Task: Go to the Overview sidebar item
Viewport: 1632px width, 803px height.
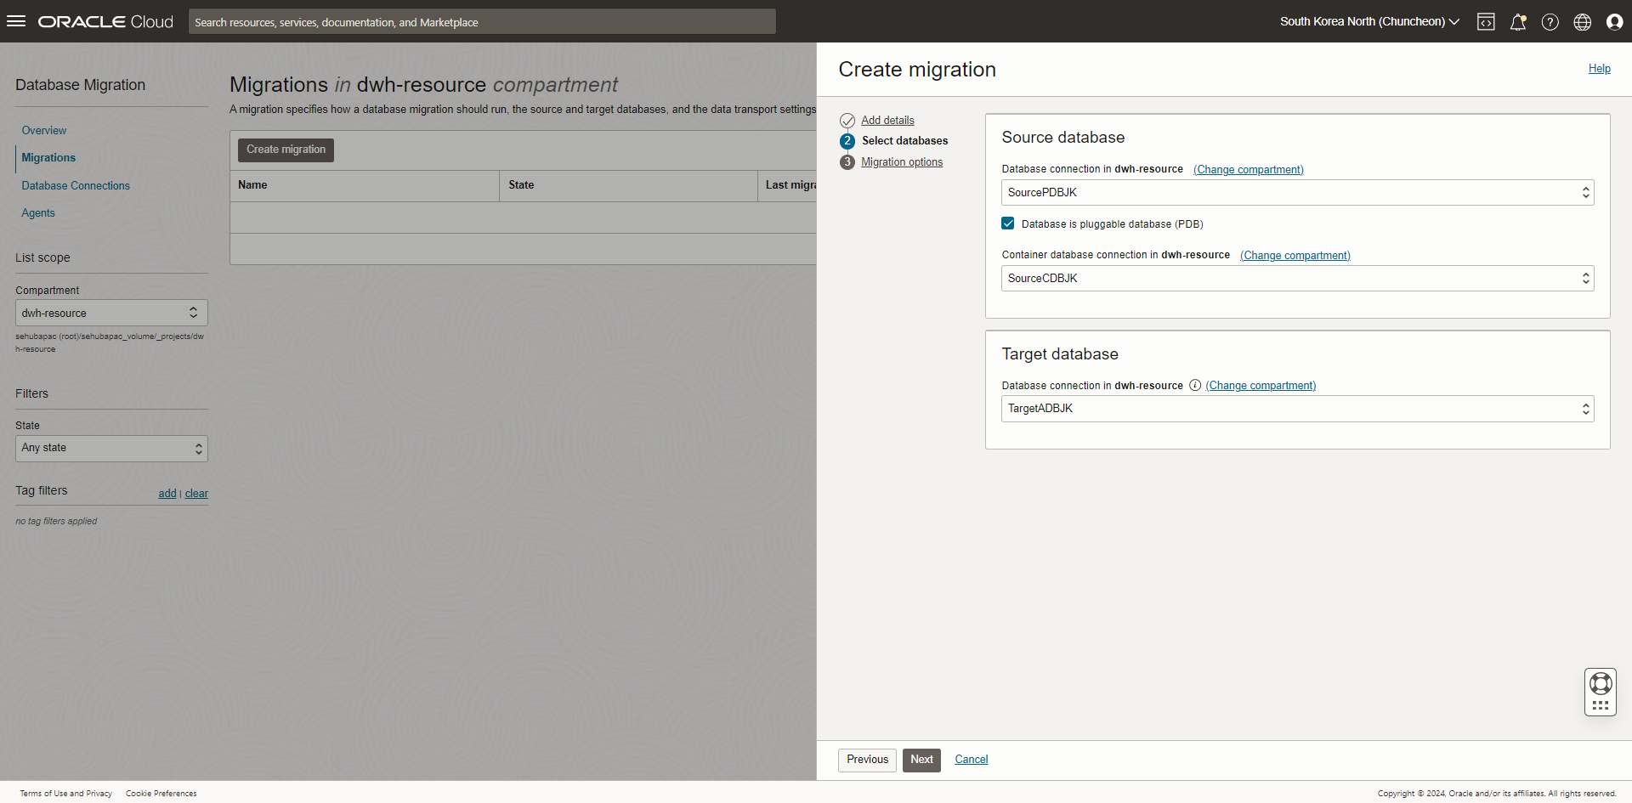Action: [x=44, y=131]
